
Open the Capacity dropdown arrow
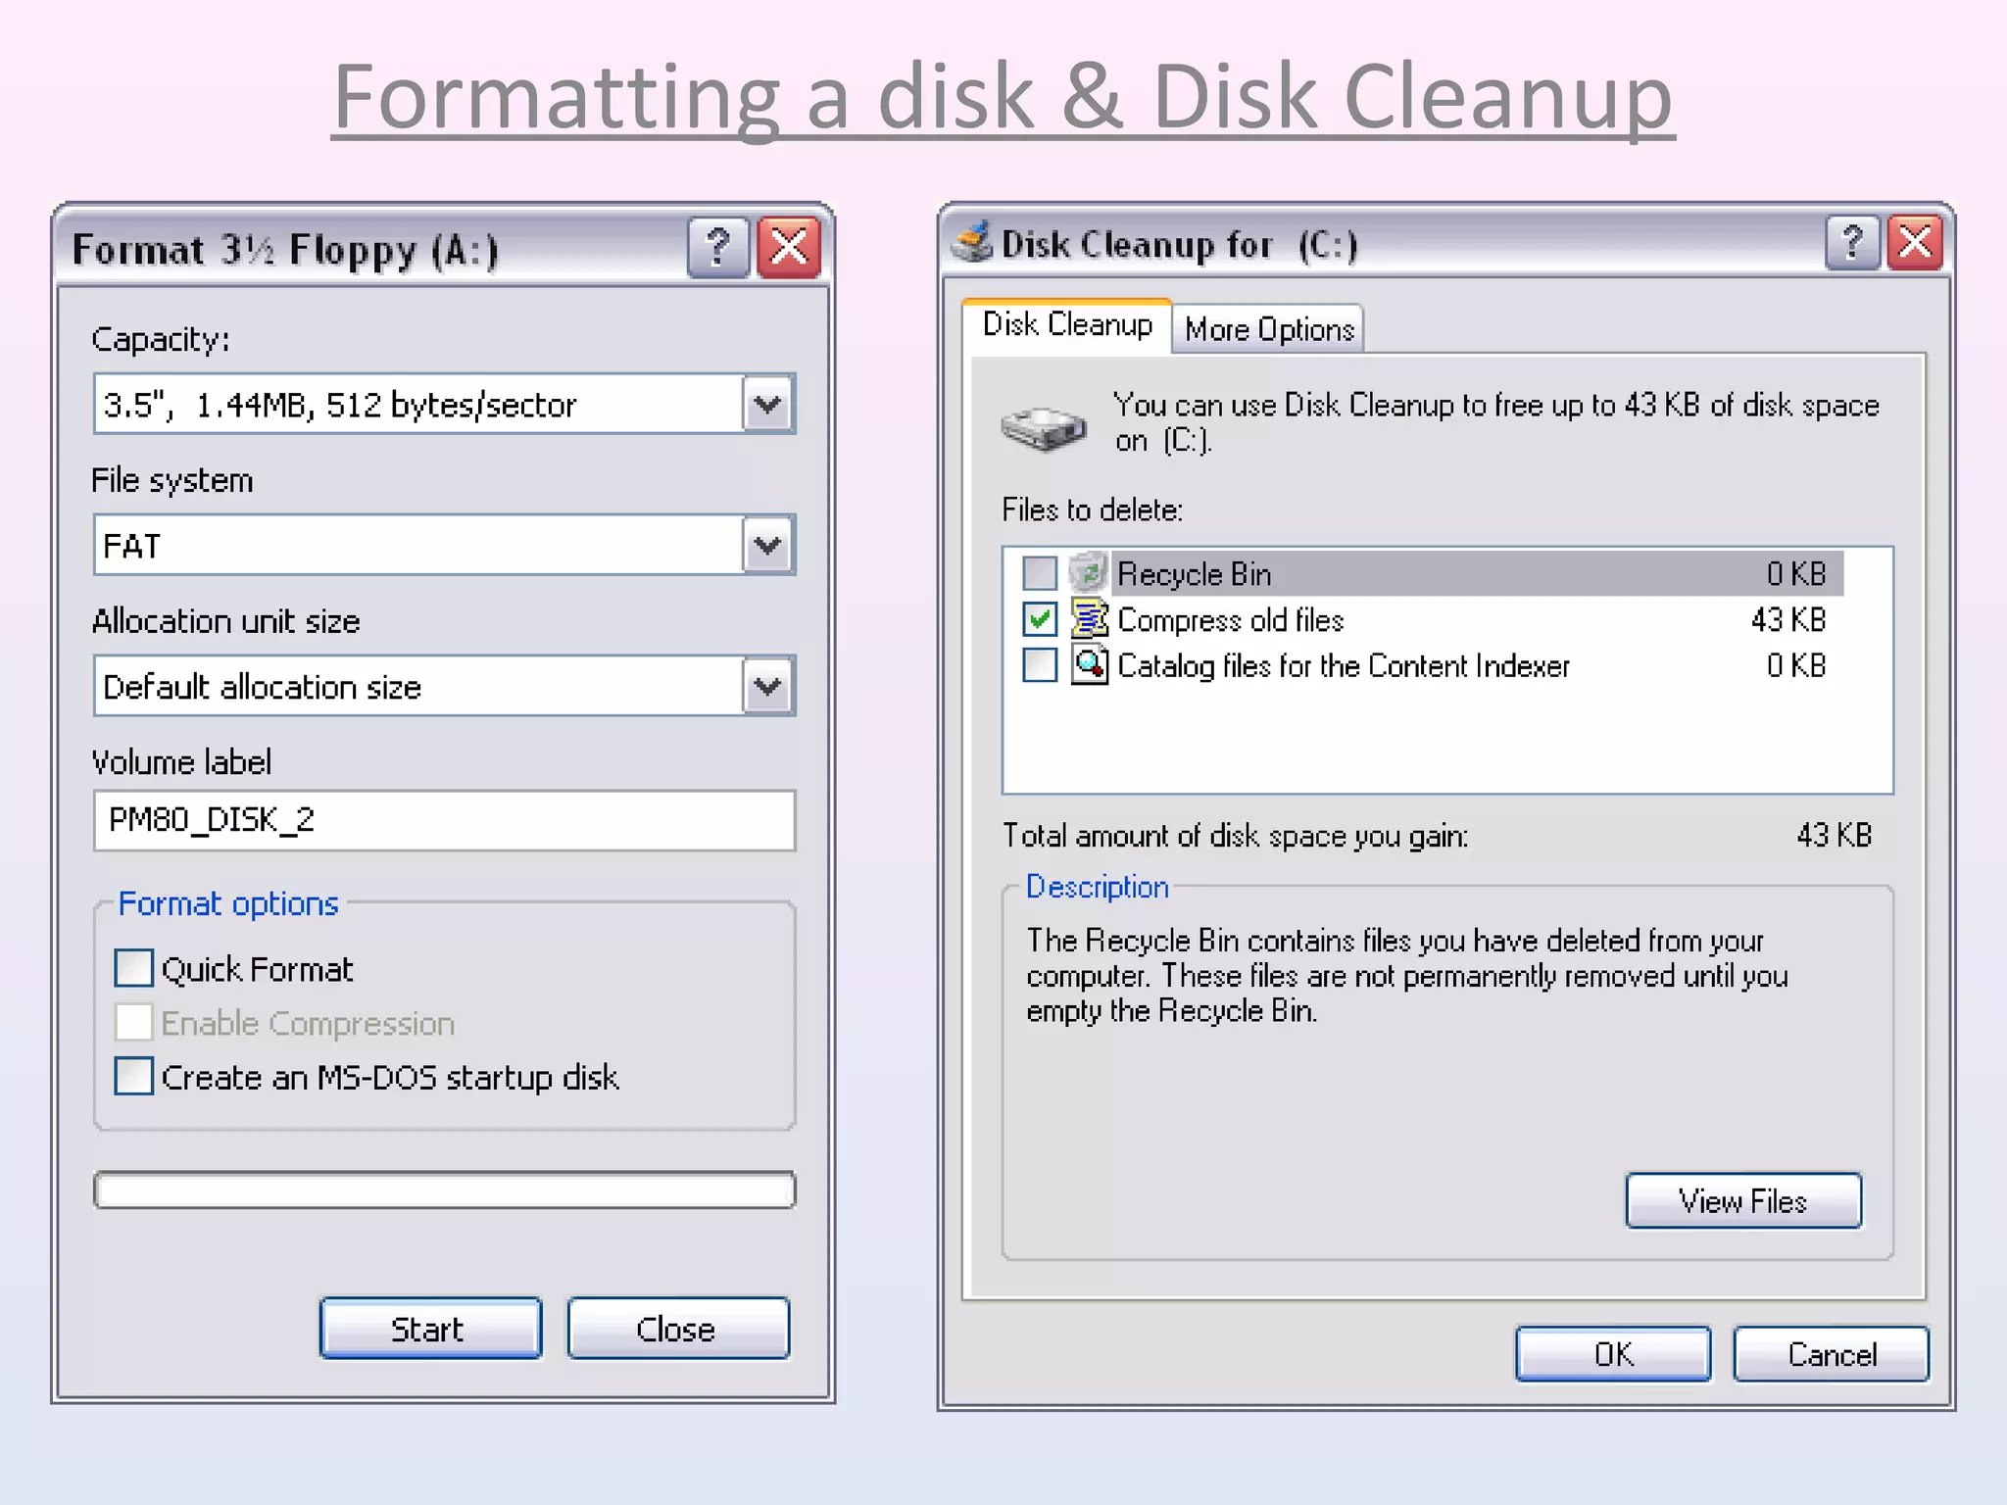click(767, 404)
